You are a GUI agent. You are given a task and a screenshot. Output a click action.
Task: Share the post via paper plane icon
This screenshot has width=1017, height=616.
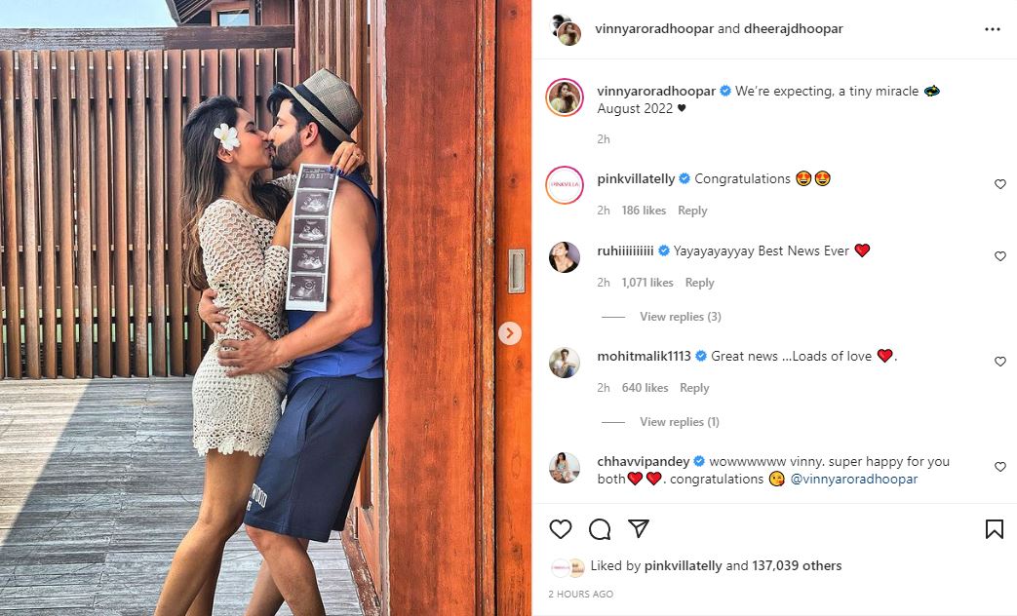[639, 528]
